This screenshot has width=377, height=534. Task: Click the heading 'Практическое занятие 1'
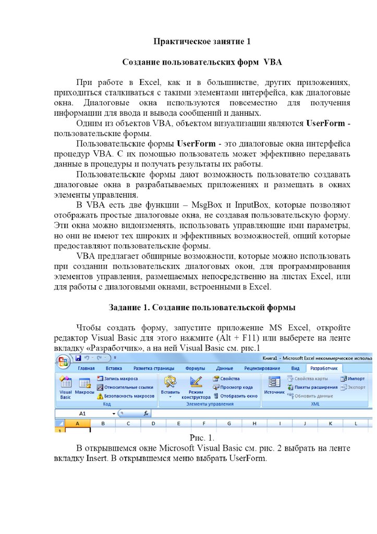(x=202, y=42)
